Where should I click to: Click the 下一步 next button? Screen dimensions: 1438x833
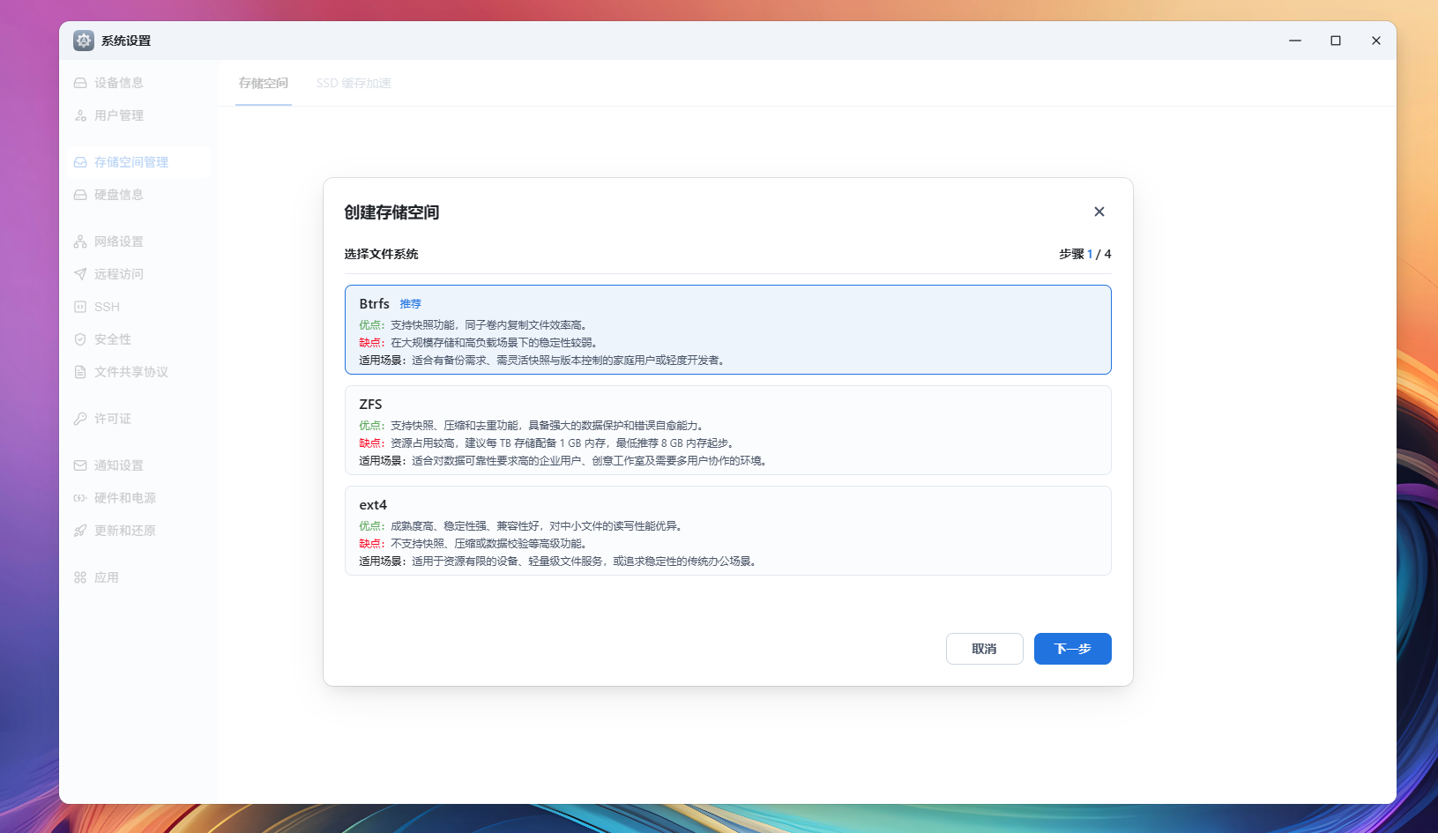(x=1072, y=649)
